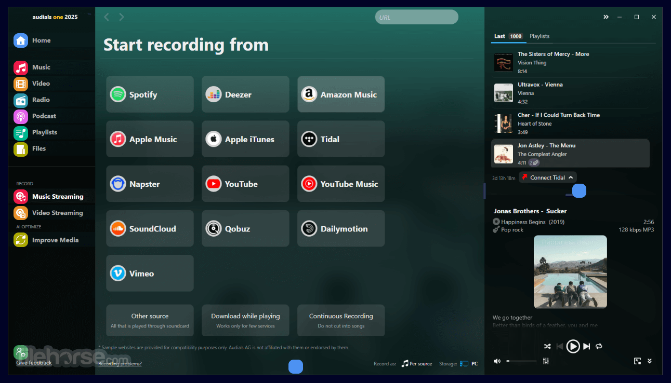Choose SoundCloud as the source
The height and width of the screenshot is (383, 671).
tap(150, 228)
